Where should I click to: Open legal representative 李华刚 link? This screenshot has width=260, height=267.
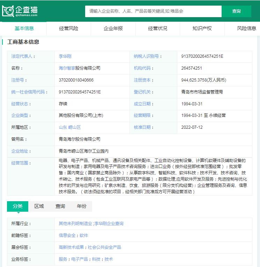point(65,56)
